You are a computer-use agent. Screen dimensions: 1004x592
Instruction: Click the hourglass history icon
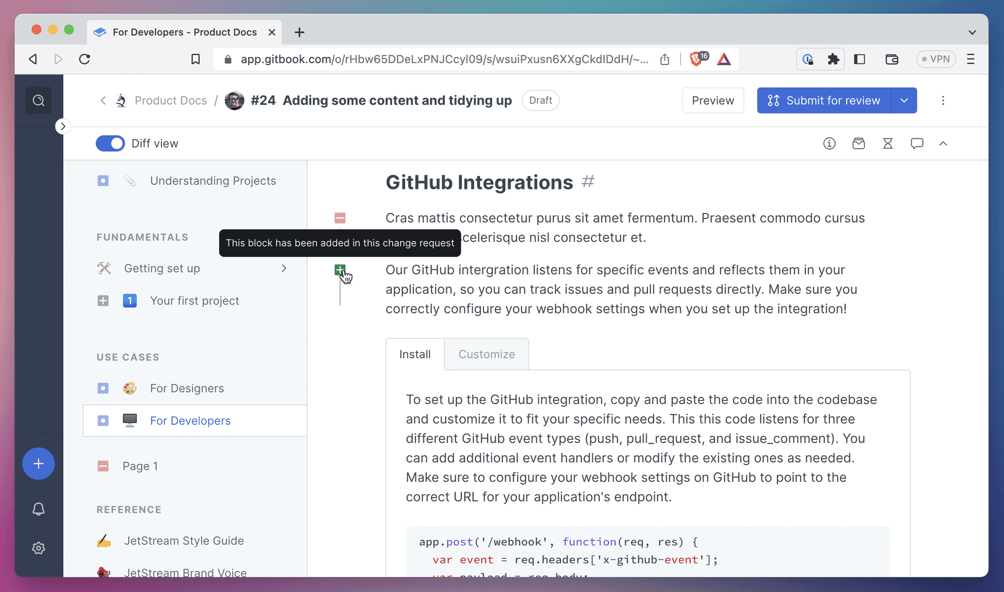(x=888, y=143)
